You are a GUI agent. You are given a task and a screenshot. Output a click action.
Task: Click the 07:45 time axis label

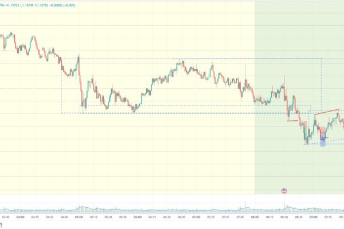pyautogui.click(x=240, y=217)
